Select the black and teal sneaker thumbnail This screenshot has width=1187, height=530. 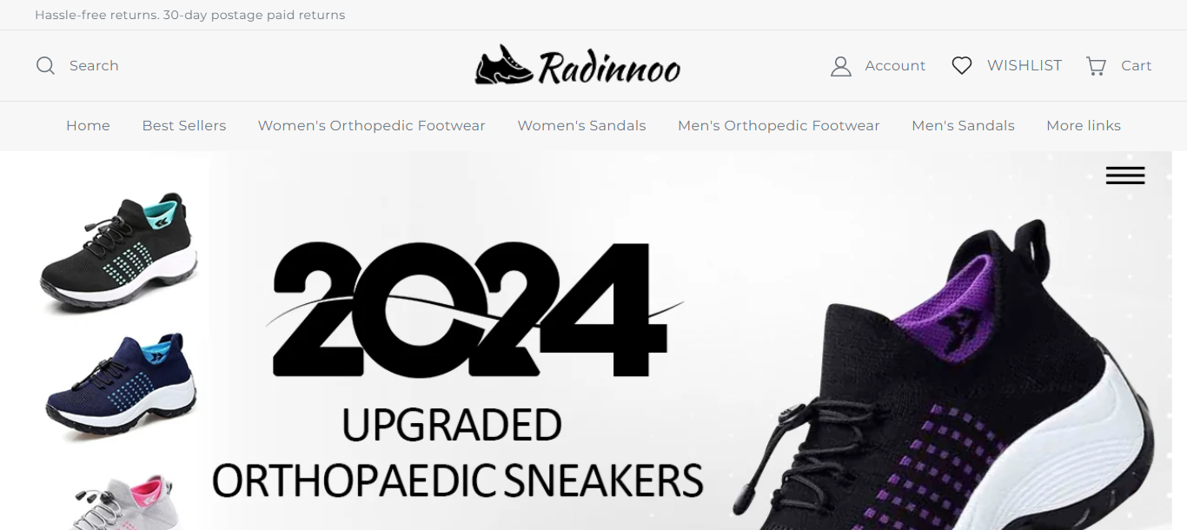pyautogui.click(x=119, y=252)
